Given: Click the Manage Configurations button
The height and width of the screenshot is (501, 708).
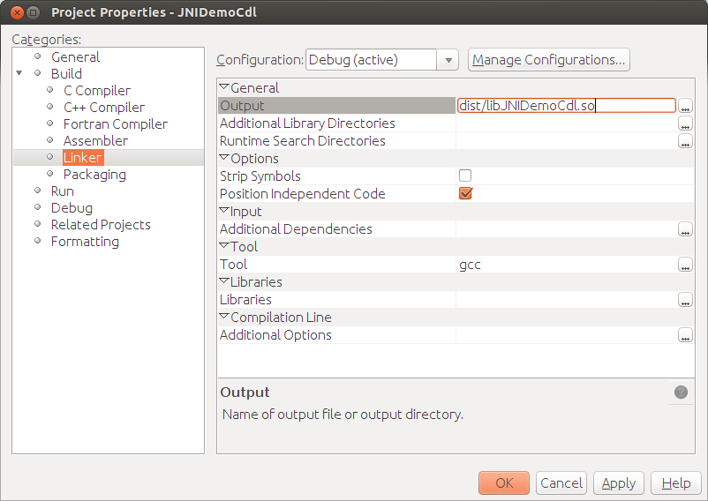Looking at the screenshot, I should [x=548, y=60].
